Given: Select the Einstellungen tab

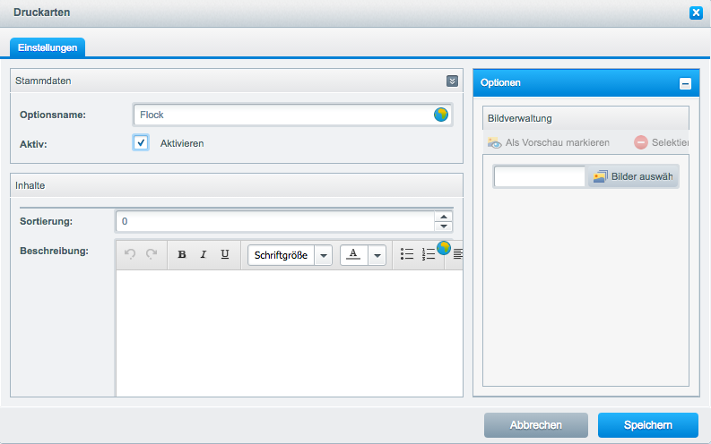Looking at the screenshot, I should point(47,47).
